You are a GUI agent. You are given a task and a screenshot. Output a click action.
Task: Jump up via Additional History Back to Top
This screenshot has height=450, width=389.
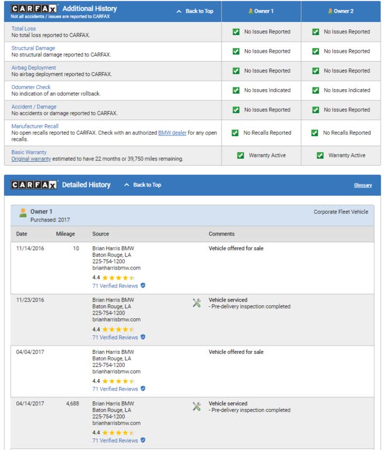[x=195, y=11]
